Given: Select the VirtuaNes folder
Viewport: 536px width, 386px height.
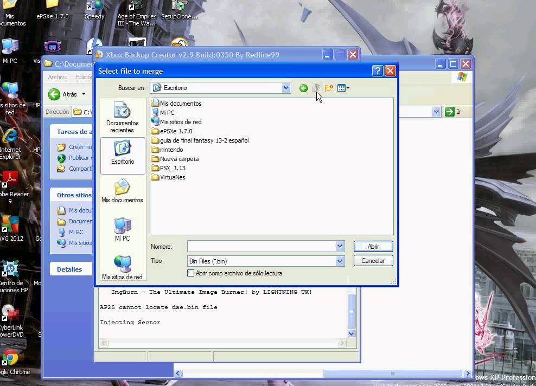Looking at the screenshot, I should point(169,177).
